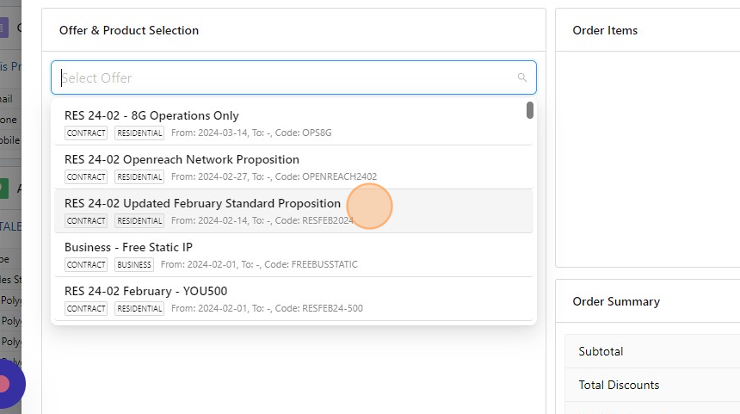Click BUSINESS tag on Free Static IP offer
Screen dimensions: 740x414
pos(133,264)
